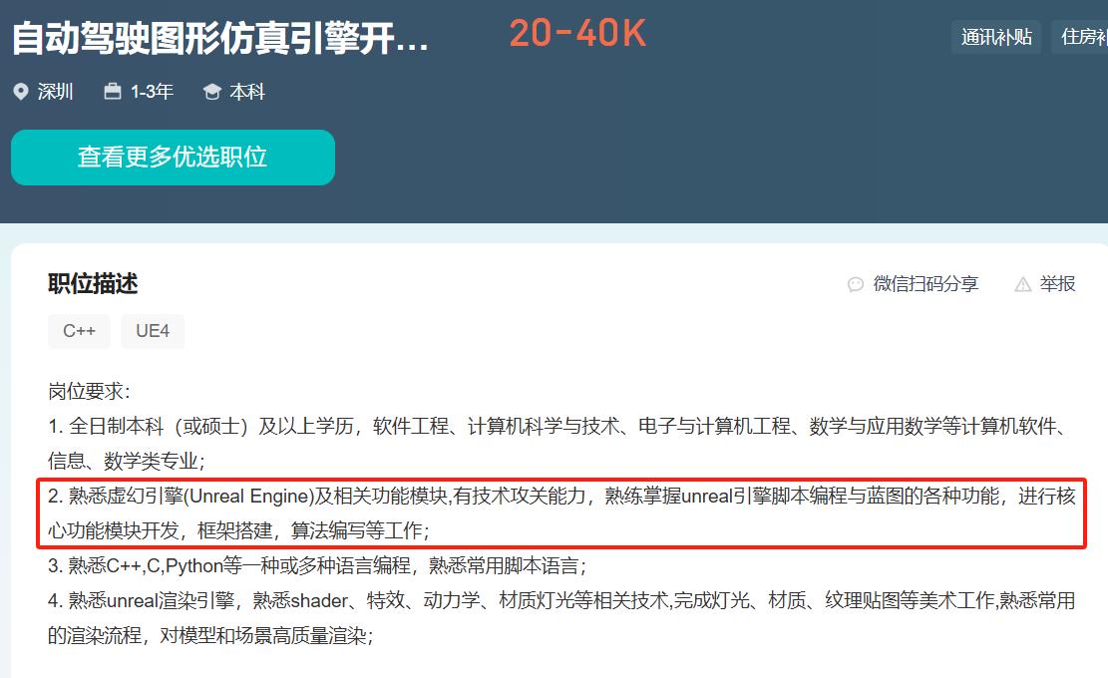
Task: Select the UE4 skill tag
Action: tap(153, 331)
